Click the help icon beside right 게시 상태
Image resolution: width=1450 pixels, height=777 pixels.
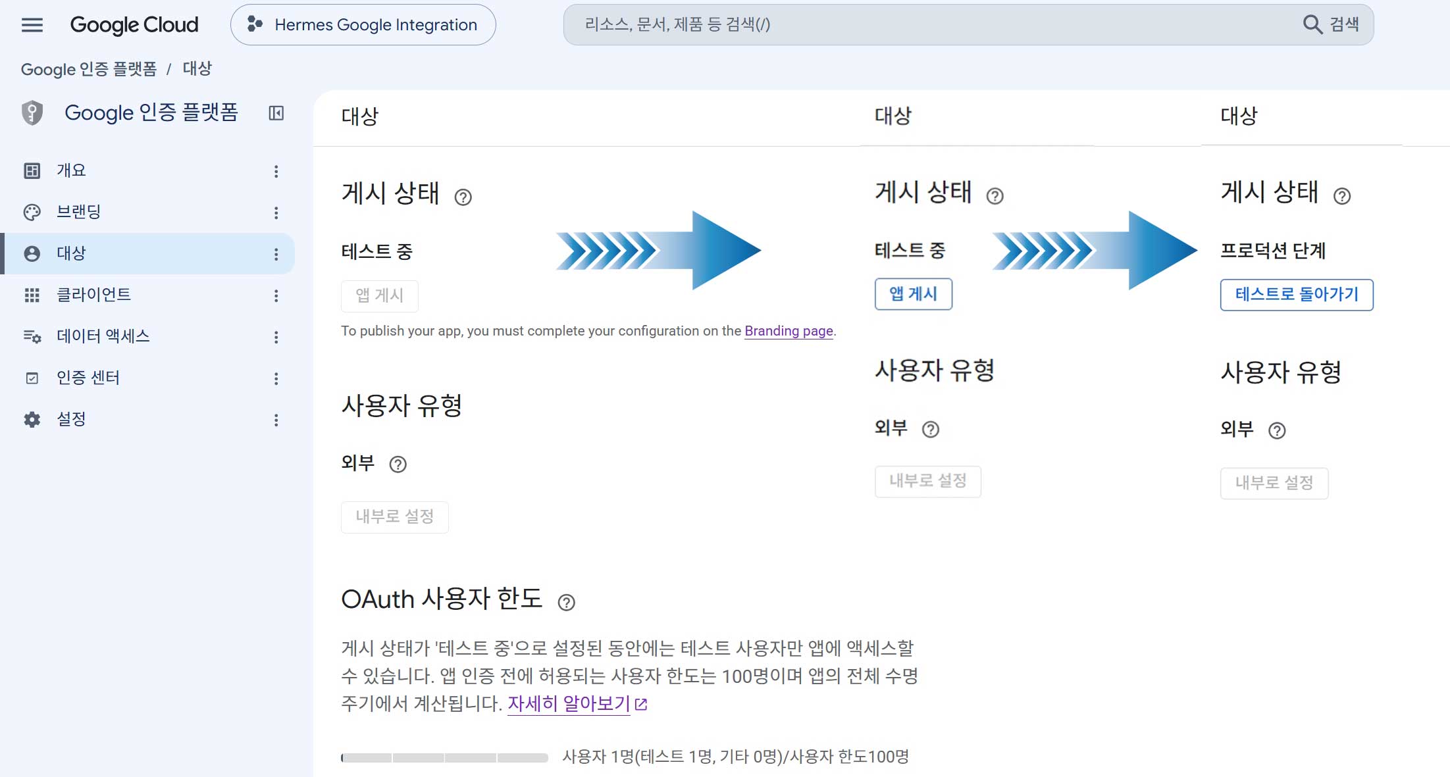click(x=1342, y=196)
